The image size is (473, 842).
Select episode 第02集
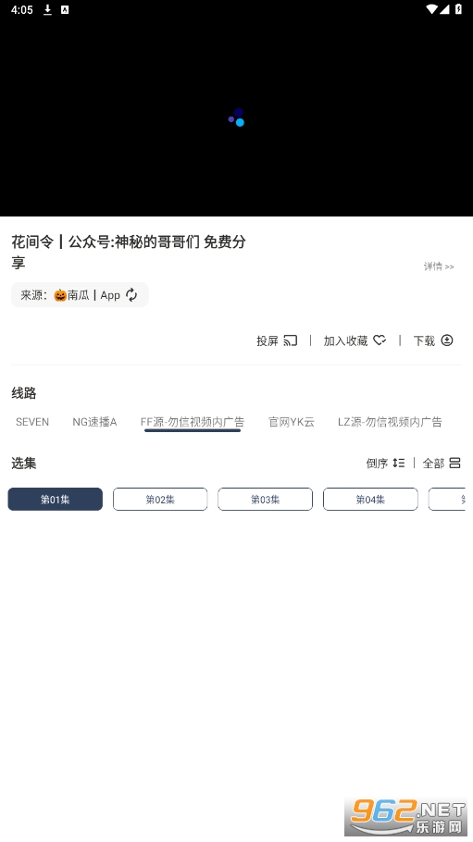[160, 499]
